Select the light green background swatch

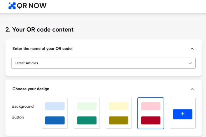pyautogui.click(x=87, y=106)
